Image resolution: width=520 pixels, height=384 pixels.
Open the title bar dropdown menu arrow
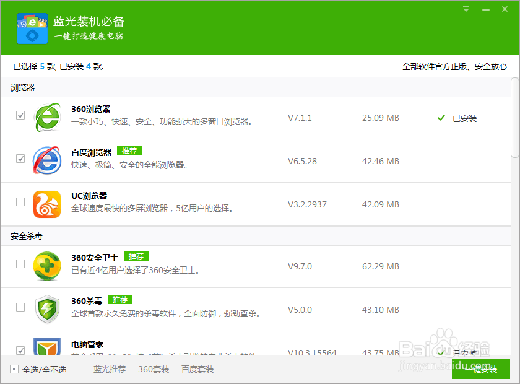pyautogui.click(x=466, y=9)
